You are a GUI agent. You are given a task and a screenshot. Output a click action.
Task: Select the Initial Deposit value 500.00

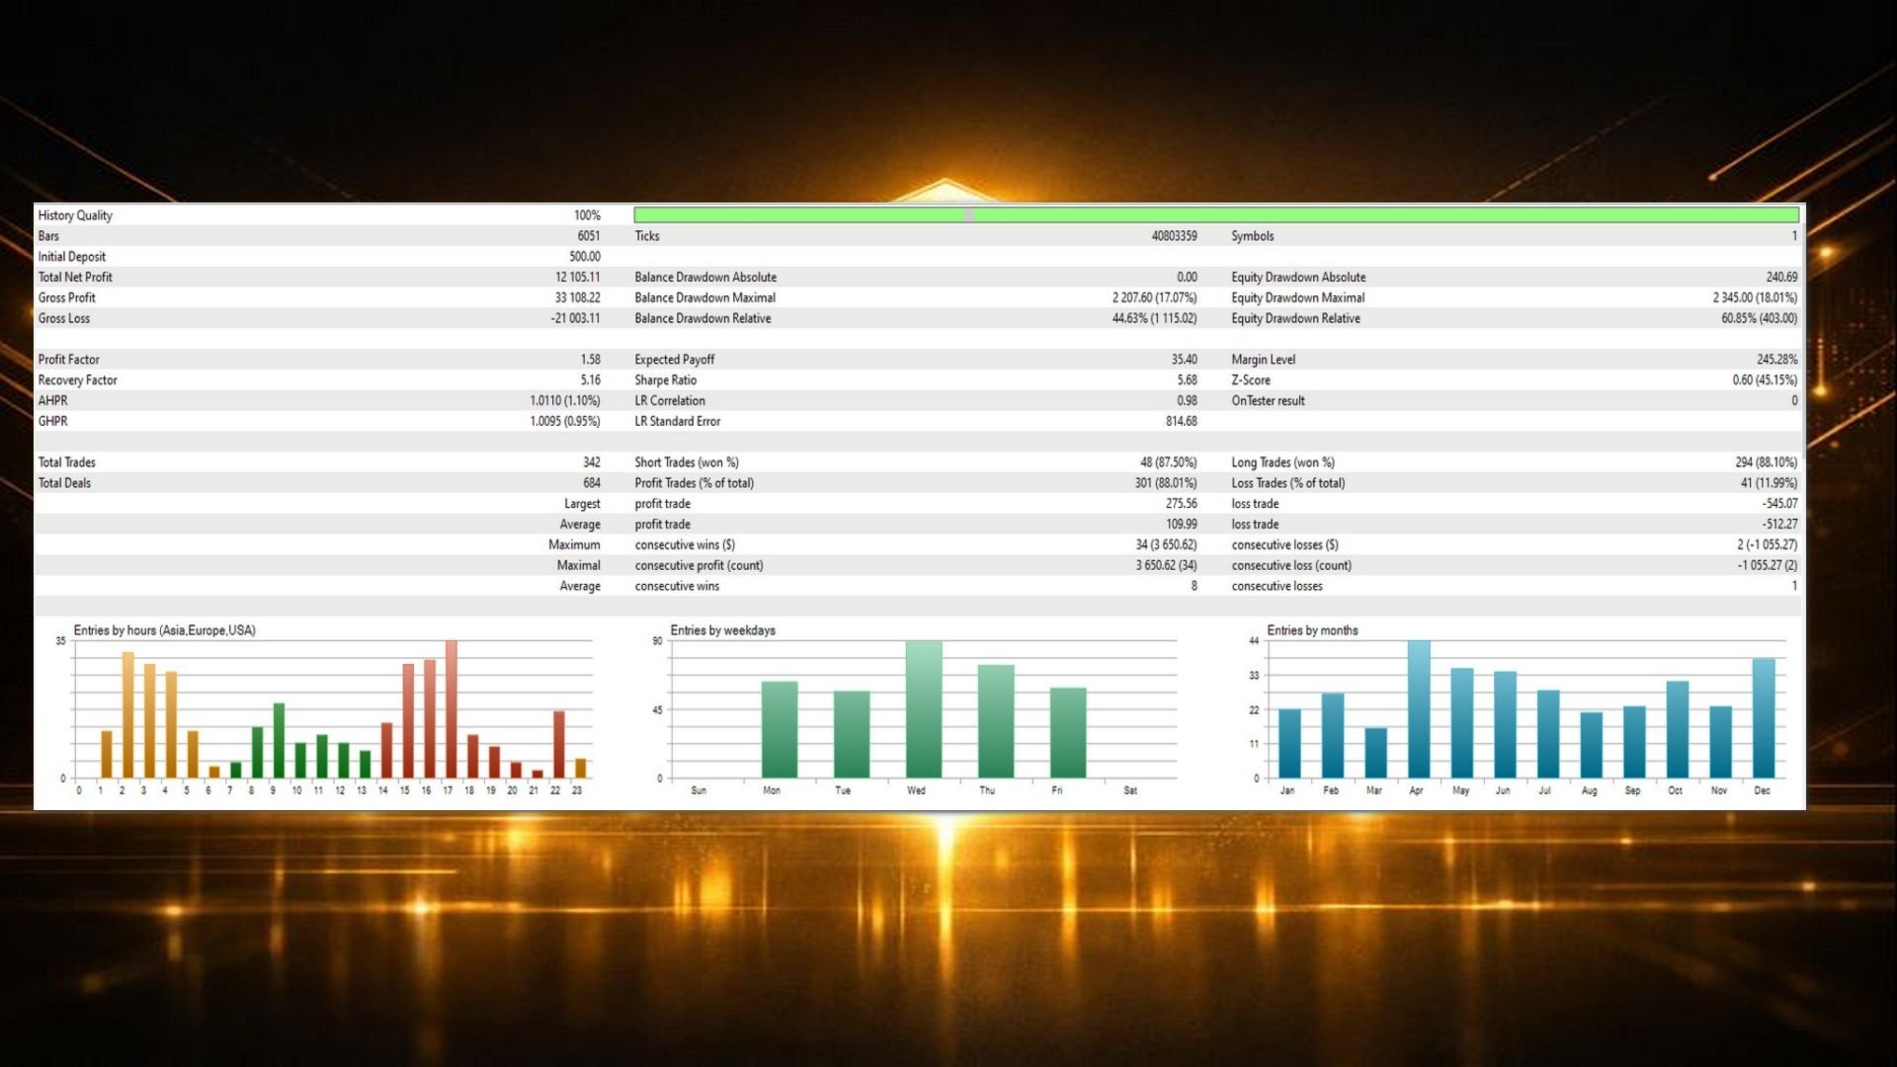[584, 257]
